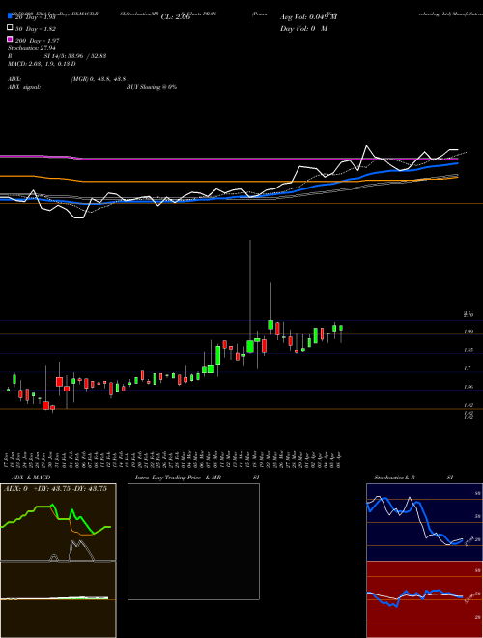Screen dimensions: 483x638
Task: Select the '200 Day = 1.97' legend label
Action: point(37,41)
